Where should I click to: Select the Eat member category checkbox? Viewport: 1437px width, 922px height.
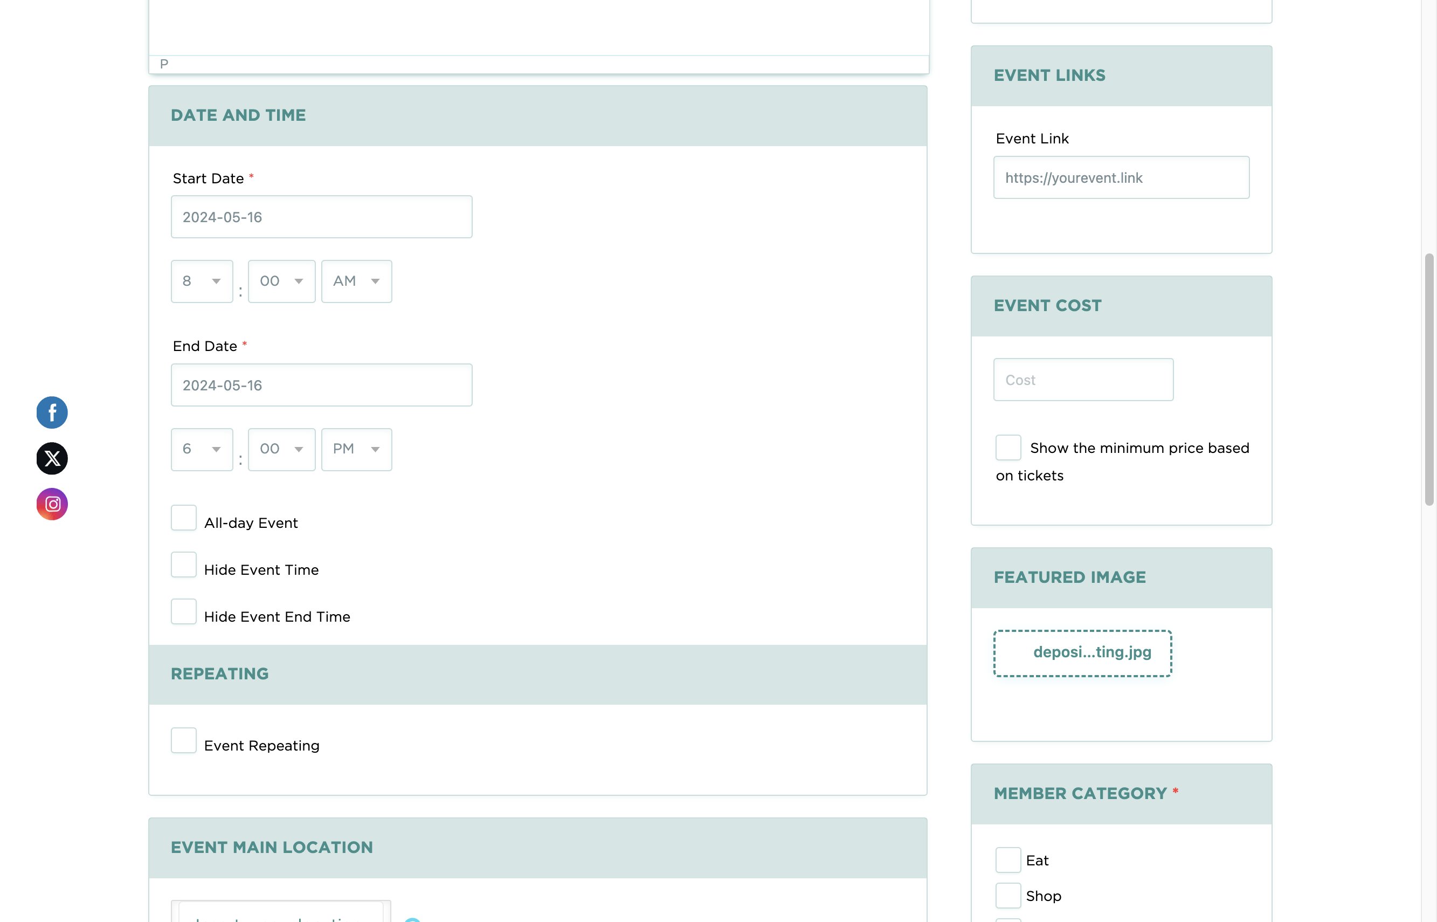pos(1008,861)
